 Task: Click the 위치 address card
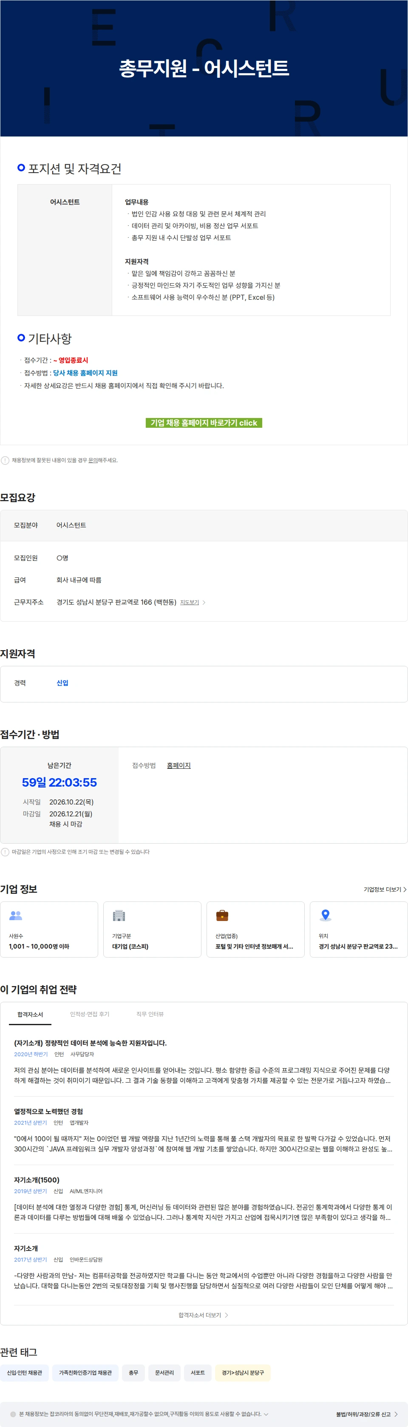point(359,929)
